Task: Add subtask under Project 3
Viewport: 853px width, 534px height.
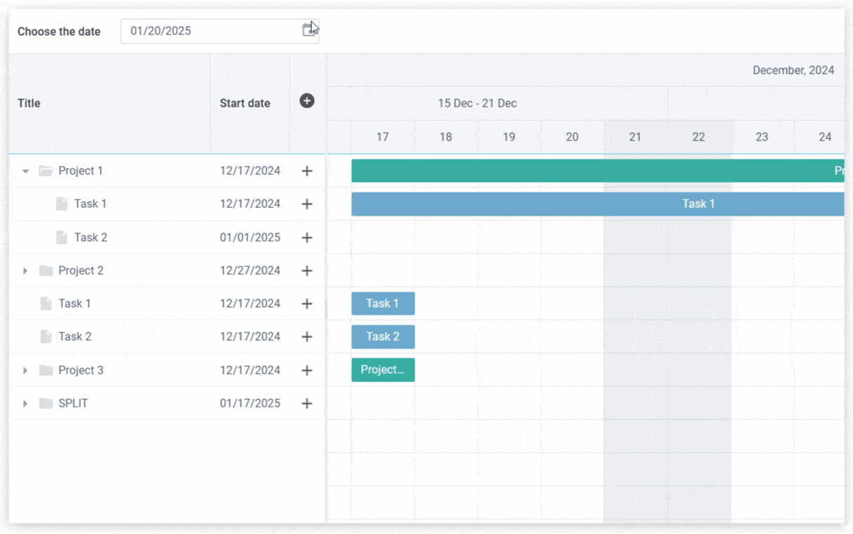Action: pos(307,370)
